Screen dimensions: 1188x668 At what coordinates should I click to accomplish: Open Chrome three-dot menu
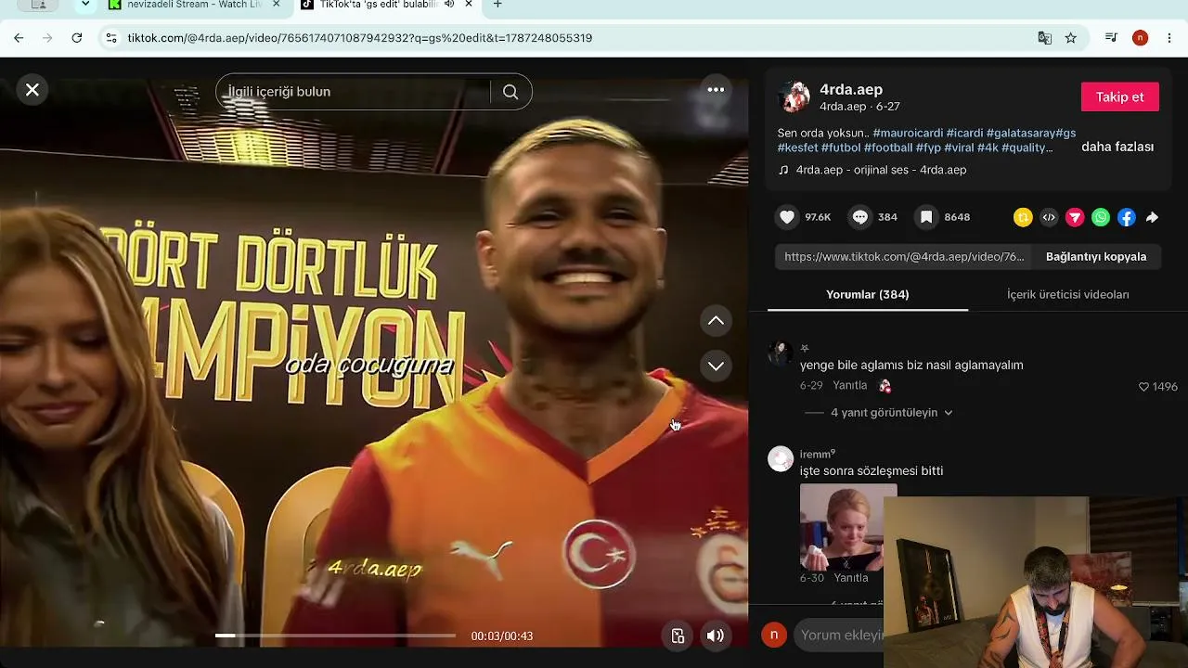click(x=1169, y=38)
